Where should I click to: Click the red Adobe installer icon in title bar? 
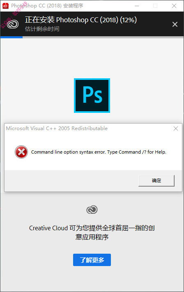tap(5, 6)
